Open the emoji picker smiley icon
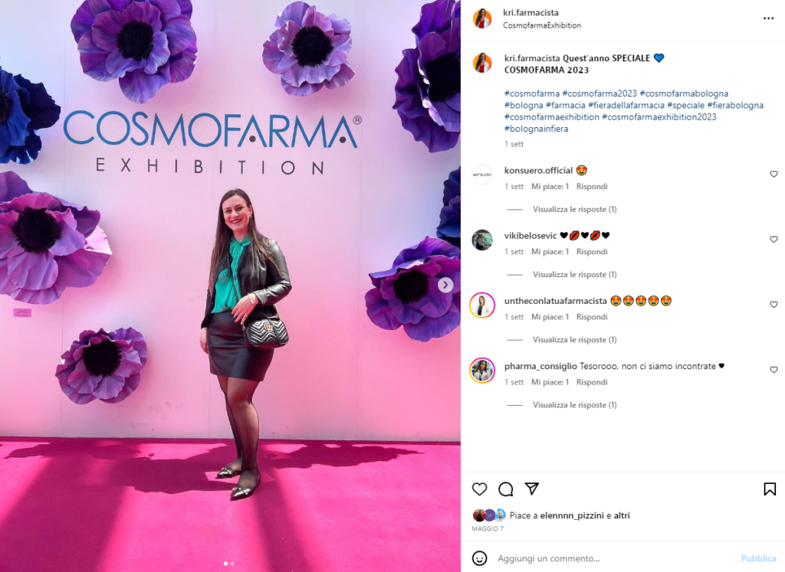 click(480, 558)
